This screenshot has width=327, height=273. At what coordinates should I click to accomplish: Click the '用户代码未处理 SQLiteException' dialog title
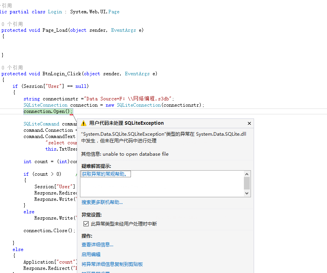tap(126, 123)
